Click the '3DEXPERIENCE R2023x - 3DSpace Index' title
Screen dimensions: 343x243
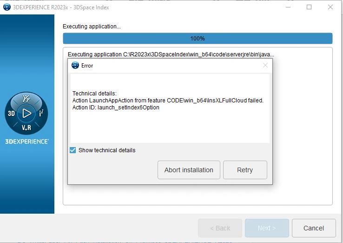(61, 7)
